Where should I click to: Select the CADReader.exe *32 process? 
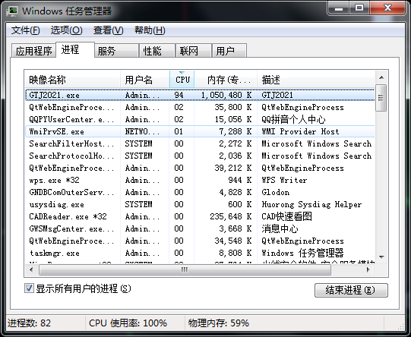(x=200, y=216)
